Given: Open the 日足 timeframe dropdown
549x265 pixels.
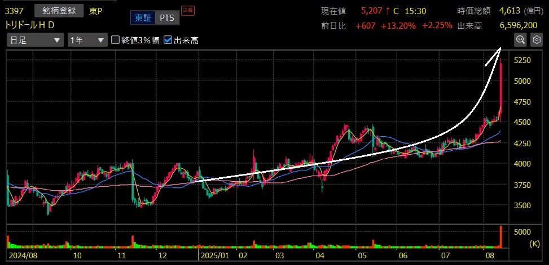Looking at the screenshot, I should pos(35,40).
